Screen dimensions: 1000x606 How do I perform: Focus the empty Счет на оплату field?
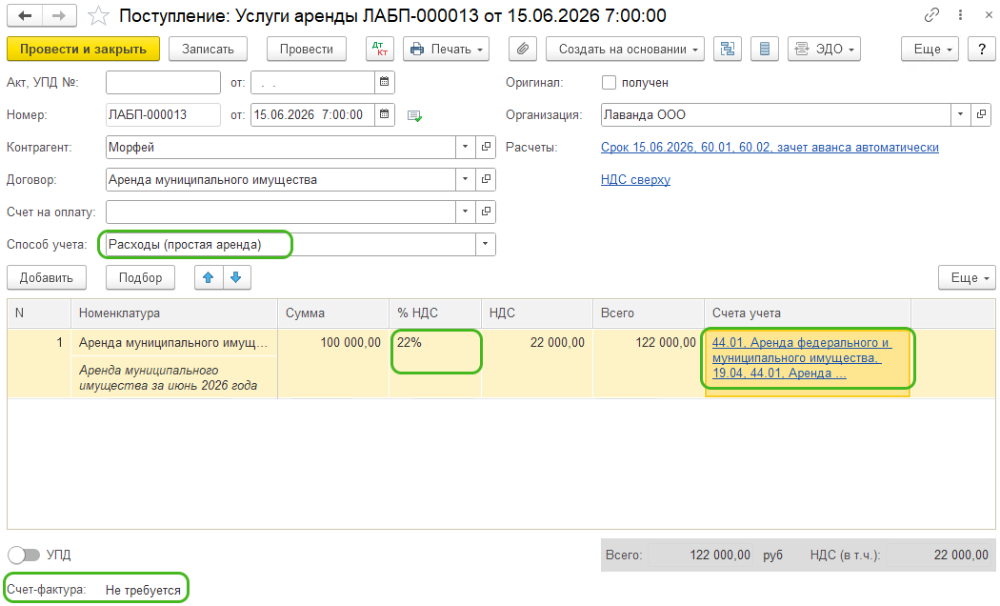[281, 212]
